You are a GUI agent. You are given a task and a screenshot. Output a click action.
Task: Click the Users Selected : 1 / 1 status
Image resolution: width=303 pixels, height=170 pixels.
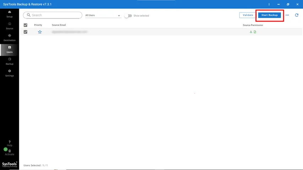36,165
